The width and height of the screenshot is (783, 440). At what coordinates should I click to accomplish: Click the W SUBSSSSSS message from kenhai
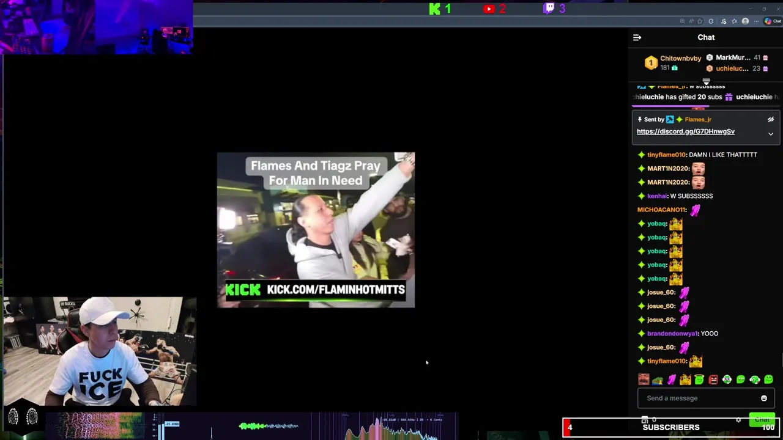[691, 196]
